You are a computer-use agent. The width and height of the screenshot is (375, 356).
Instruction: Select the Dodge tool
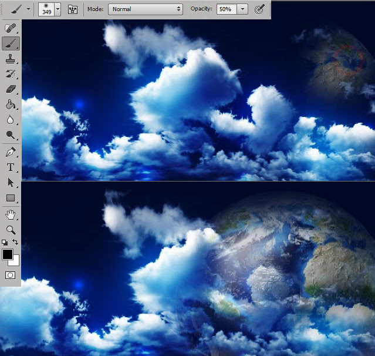pyautogui.click(x=11, y=135)
